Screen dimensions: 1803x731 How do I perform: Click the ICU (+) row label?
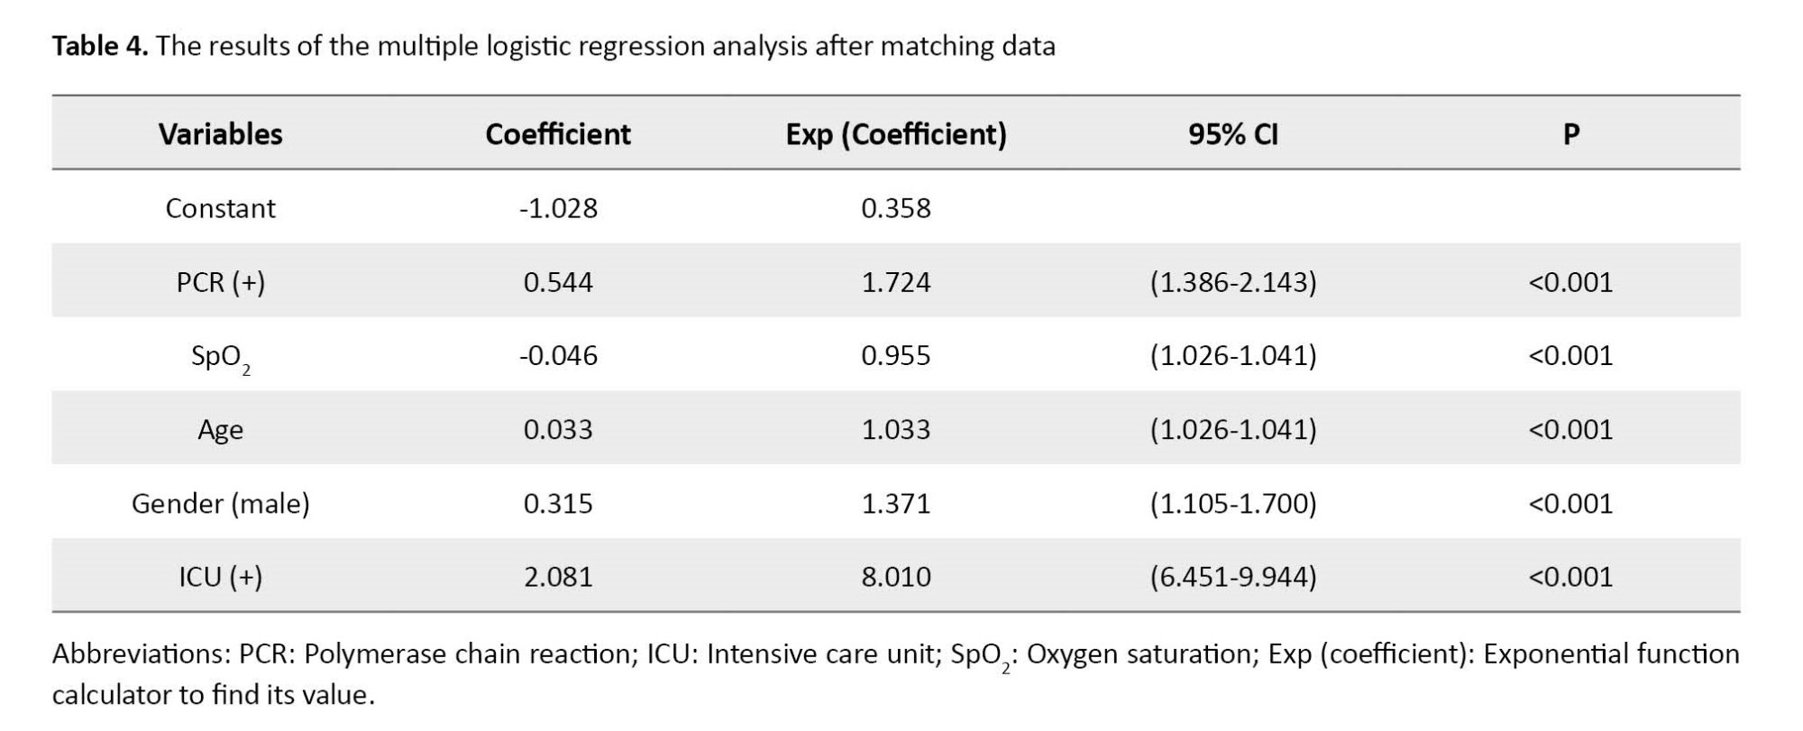(220, 577)
